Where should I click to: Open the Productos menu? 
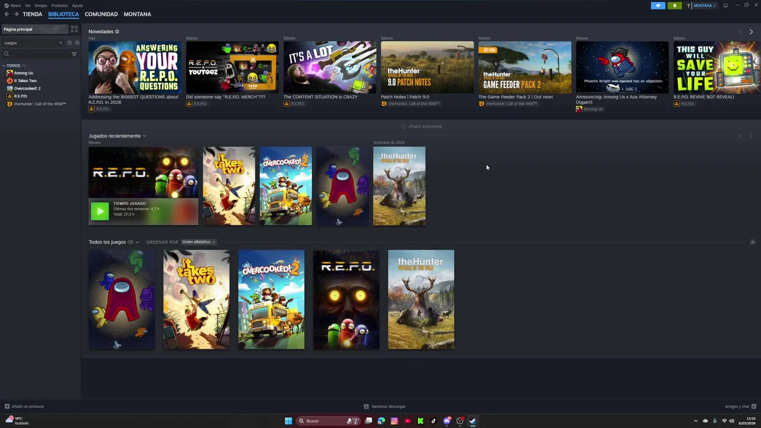coord(59,5)
